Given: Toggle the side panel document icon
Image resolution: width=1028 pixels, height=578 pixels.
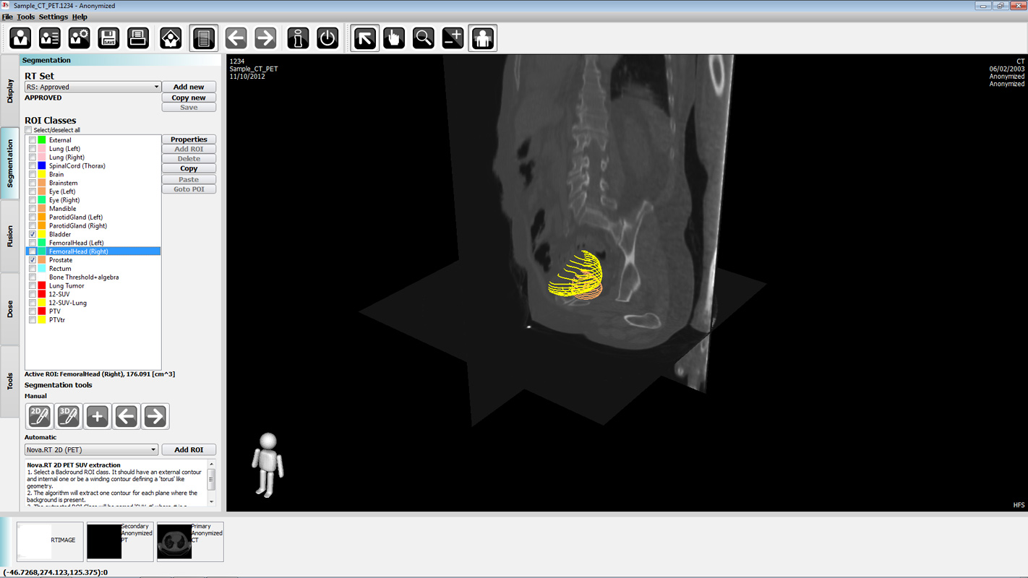Looking at the screenshot, I should click(204, 38).
